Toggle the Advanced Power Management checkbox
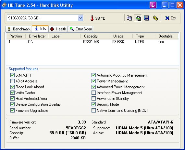Viewport: 185px width, 150px height. pos(93,87)
